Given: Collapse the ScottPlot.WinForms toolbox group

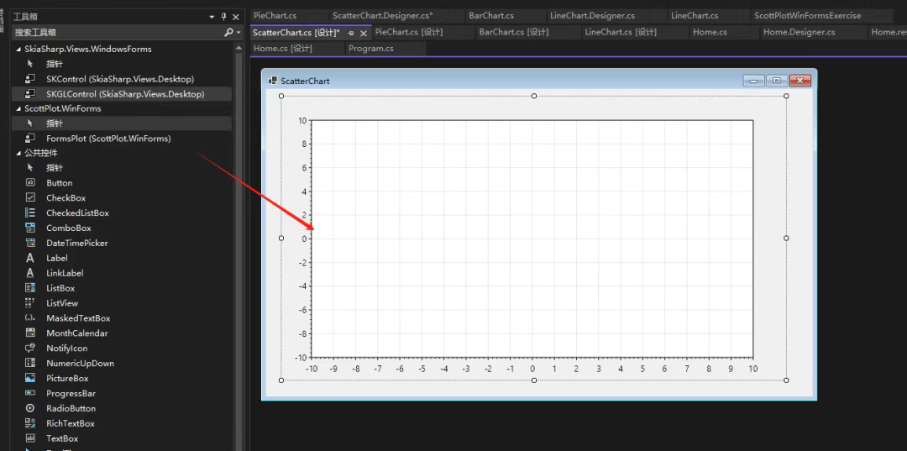Looking at the screenshot, I should coord(18,109).
